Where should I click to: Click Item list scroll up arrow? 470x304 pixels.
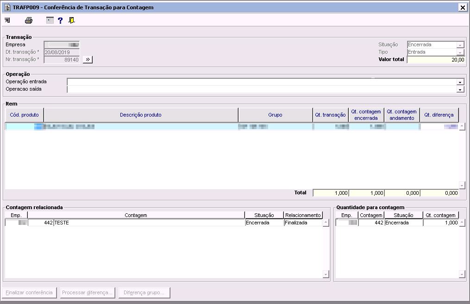(462, 126)
